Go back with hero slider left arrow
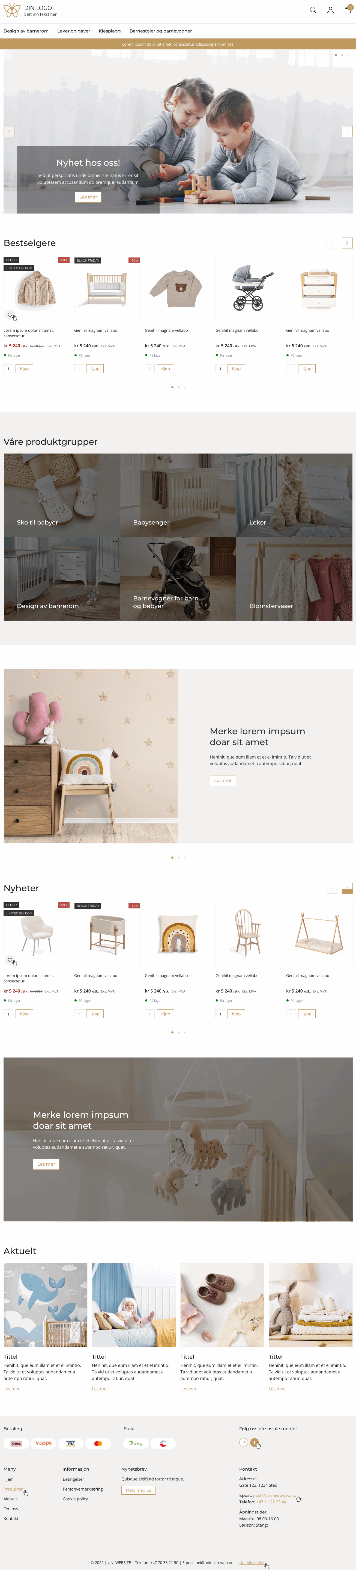356x1570 pixels. point(9,132)
